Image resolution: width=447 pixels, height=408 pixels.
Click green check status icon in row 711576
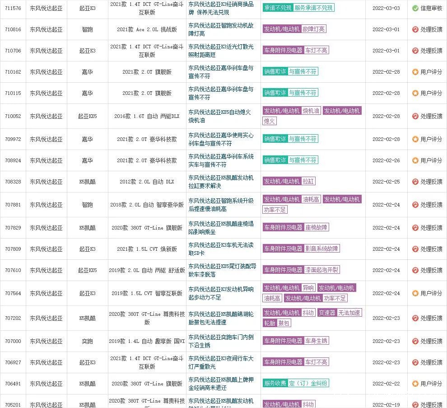click(x=415, y=8)
